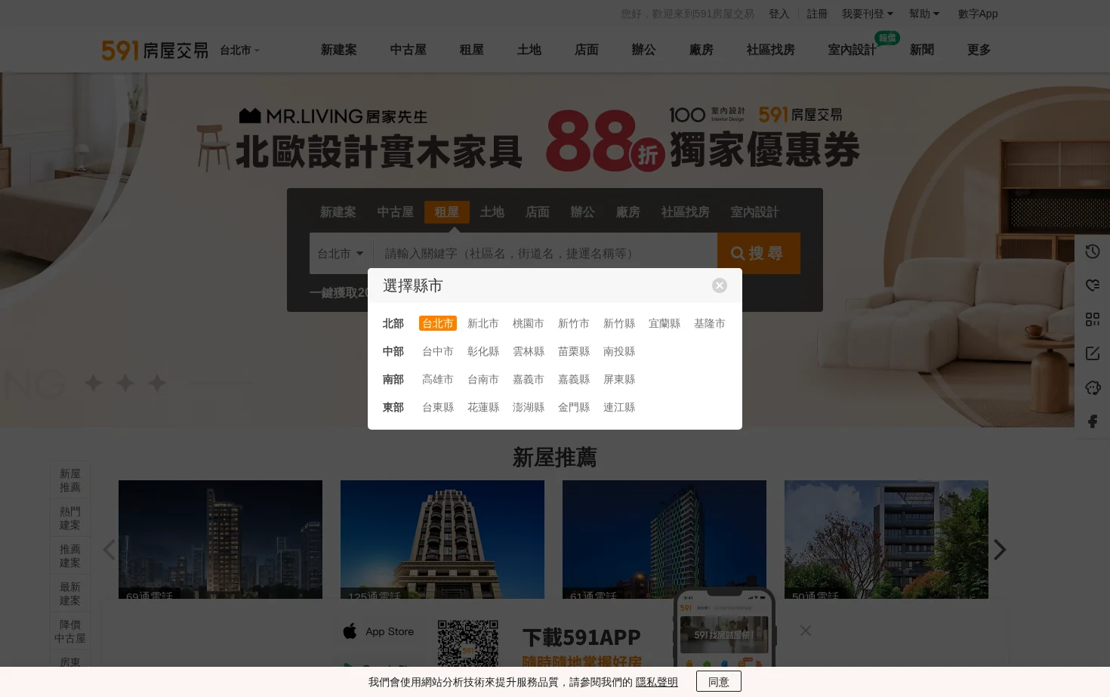Open the 數字App link
This screenshot has height=697, width=1110.
978,14
